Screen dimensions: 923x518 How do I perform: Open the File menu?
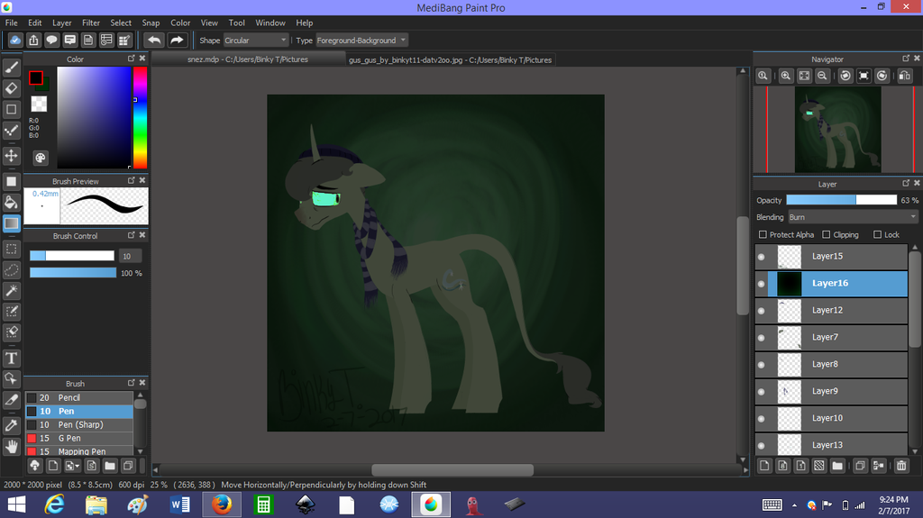click(11, 23)
